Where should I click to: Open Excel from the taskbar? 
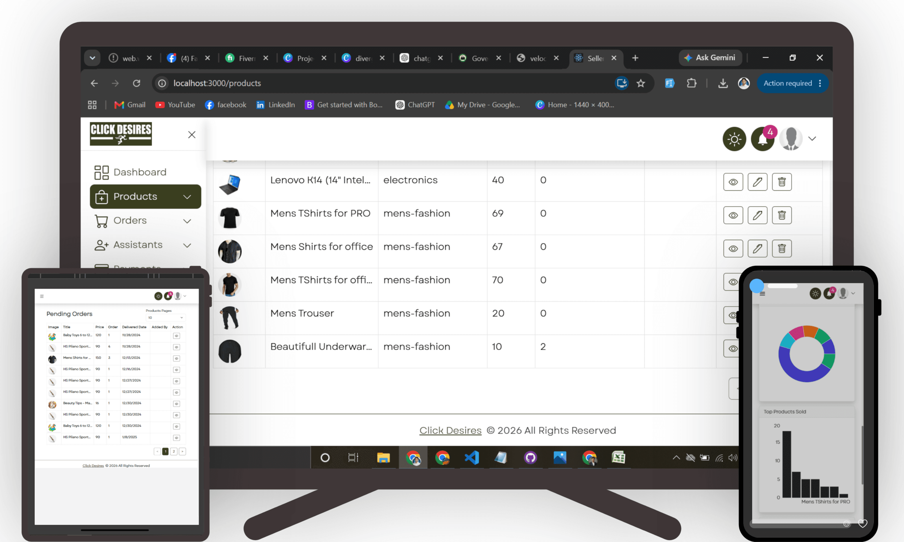pos(618,457)
